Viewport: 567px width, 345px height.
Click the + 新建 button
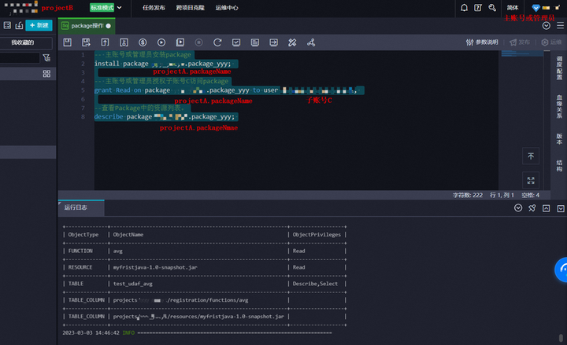click(x=39, y=25)
